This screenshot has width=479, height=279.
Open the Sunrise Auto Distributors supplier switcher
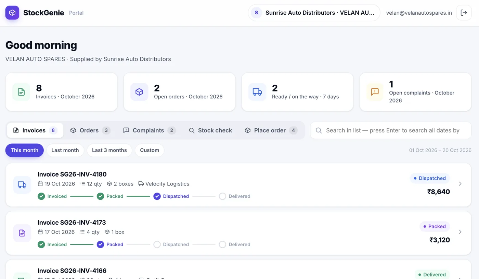point(314,13)
